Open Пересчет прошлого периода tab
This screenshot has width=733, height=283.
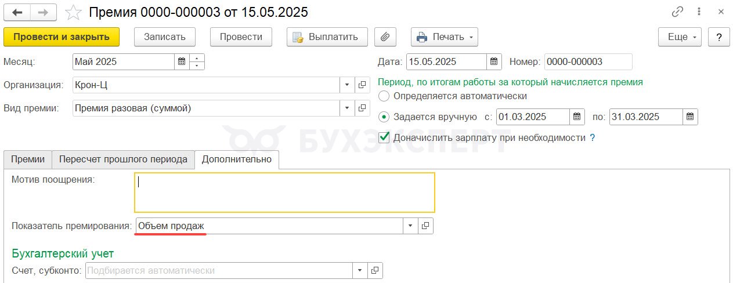coord(123,159)
